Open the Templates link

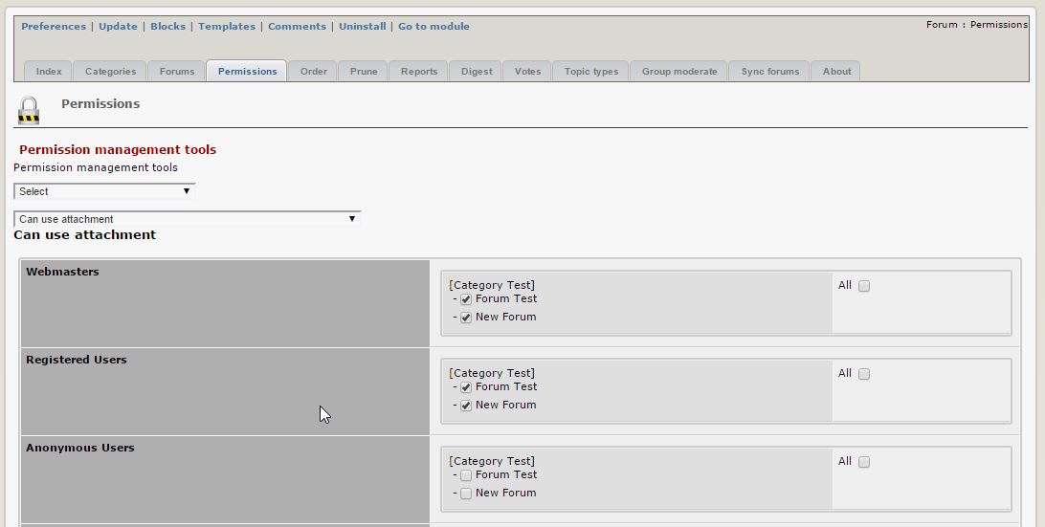coord(227,27)
